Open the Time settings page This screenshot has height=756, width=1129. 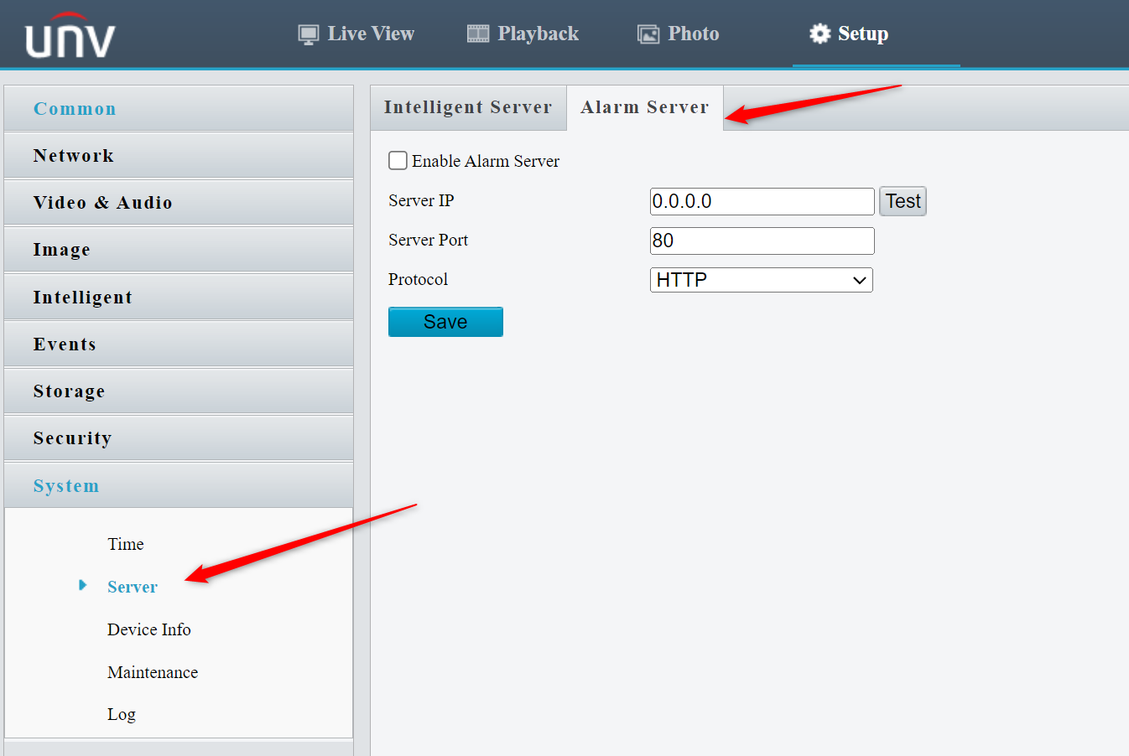coord(126,544)
